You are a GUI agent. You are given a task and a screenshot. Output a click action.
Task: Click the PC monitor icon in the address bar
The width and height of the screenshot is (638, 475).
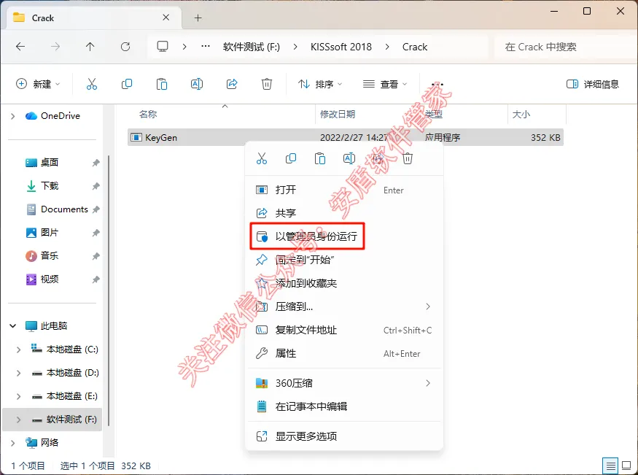point(163,47)
